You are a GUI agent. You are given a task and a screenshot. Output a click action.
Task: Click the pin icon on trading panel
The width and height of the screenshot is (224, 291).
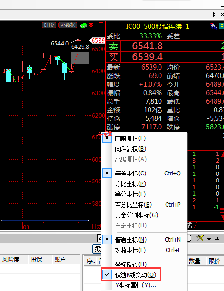217,239
